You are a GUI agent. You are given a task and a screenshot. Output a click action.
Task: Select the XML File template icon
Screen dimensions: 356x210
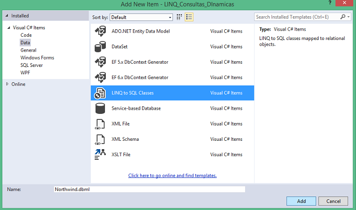[100, 124]
